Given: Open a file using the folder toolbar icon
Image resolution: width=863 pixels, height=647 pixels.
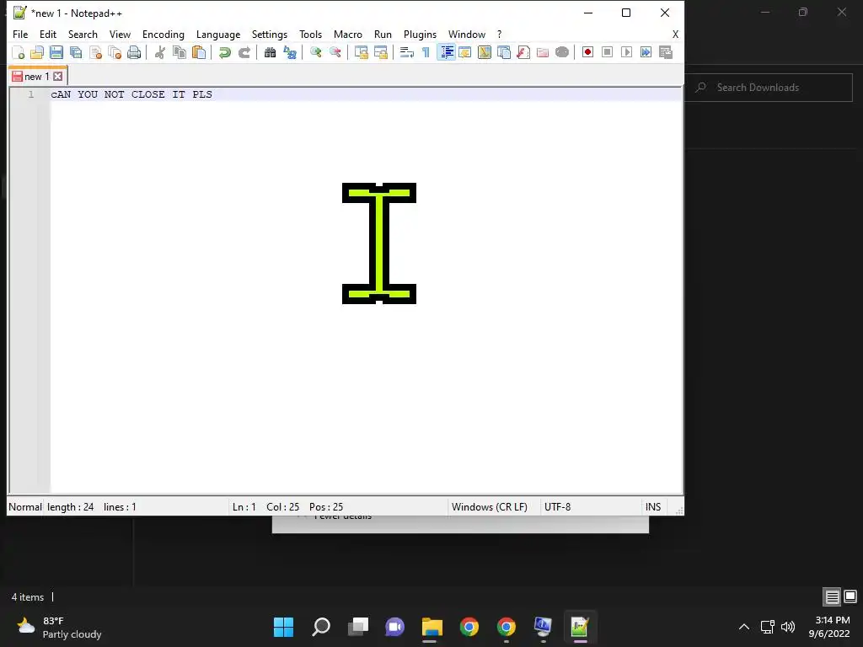Looking at the screenshot, I should click(37, 53).
